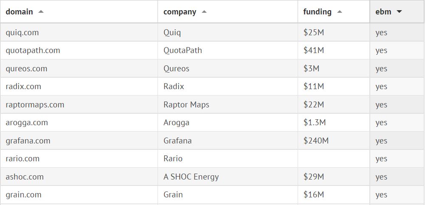
Task: Sort table by domain header
Action: [20, 12]
